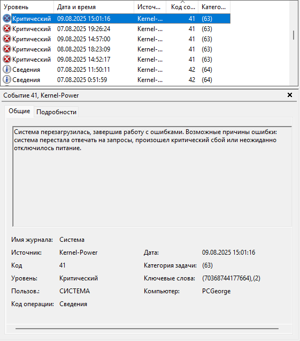Click Kernel-... source in 18:23:09 row
300x341 pixels.
[150, 49]
